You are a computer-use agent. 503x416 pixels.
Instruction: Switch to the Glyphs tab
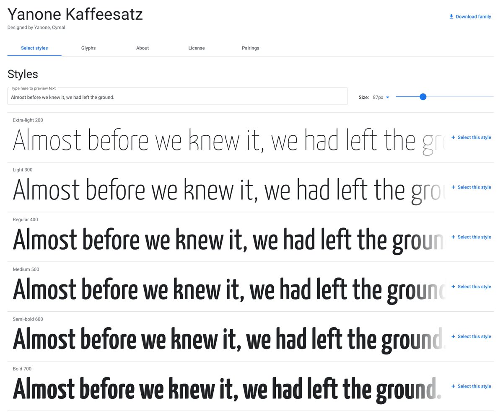click(88, 48)
